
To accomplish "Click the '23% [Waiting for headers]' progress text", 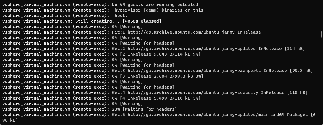I will pyautogui.click(x=144, y=109).
